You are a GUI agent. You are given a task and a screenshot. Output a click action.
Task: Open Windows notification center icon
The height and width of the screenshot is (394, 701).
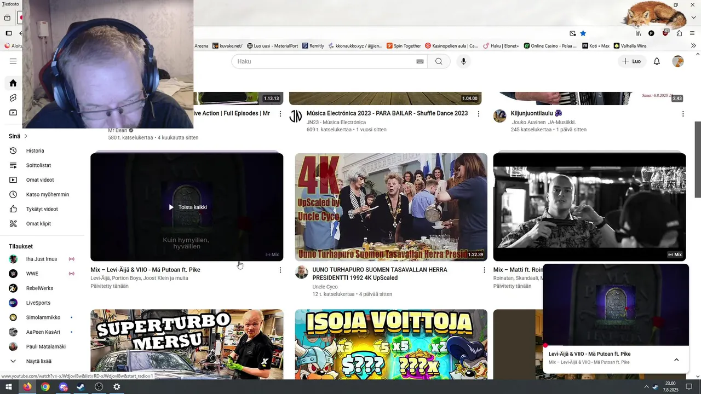[689, 387]
